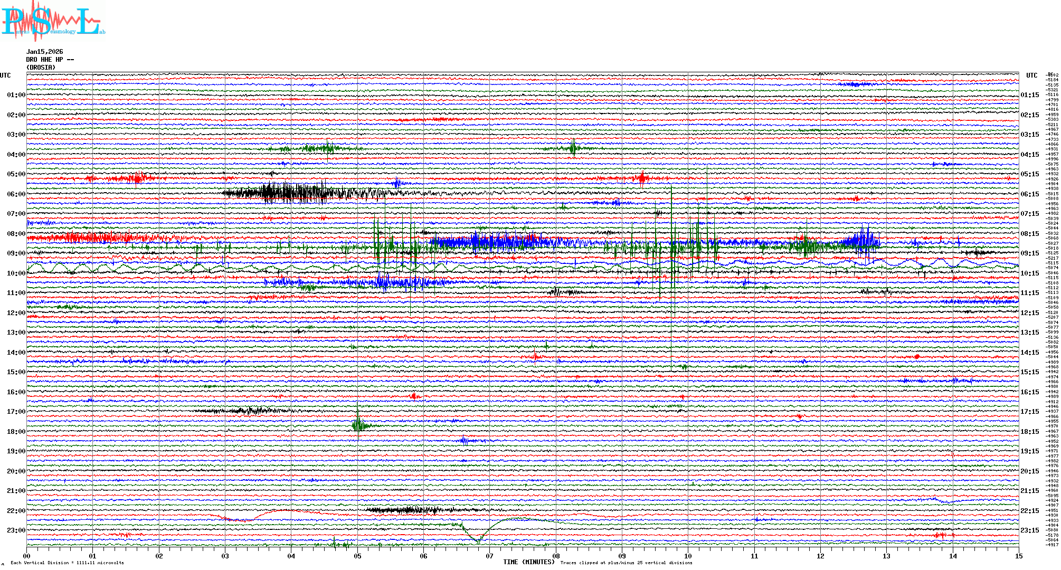Click the left UTC axis header

(x=5, y=75)
